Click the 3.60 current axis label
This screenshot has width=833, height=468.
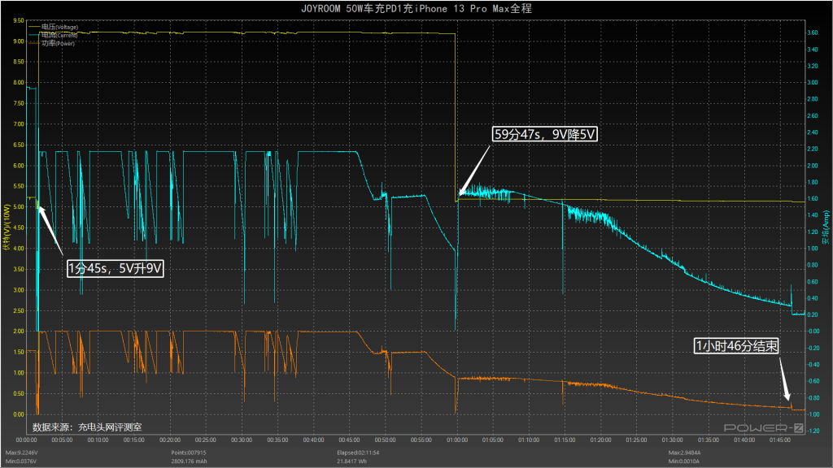(813, 32)
